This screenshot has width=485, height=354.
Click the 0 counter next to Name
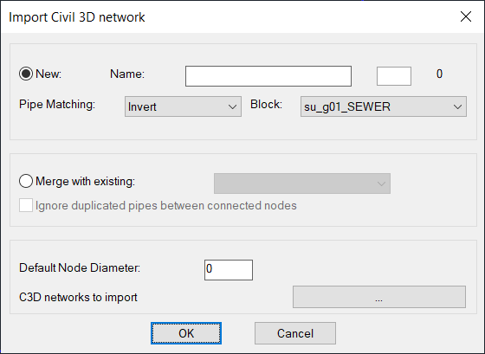439,74
